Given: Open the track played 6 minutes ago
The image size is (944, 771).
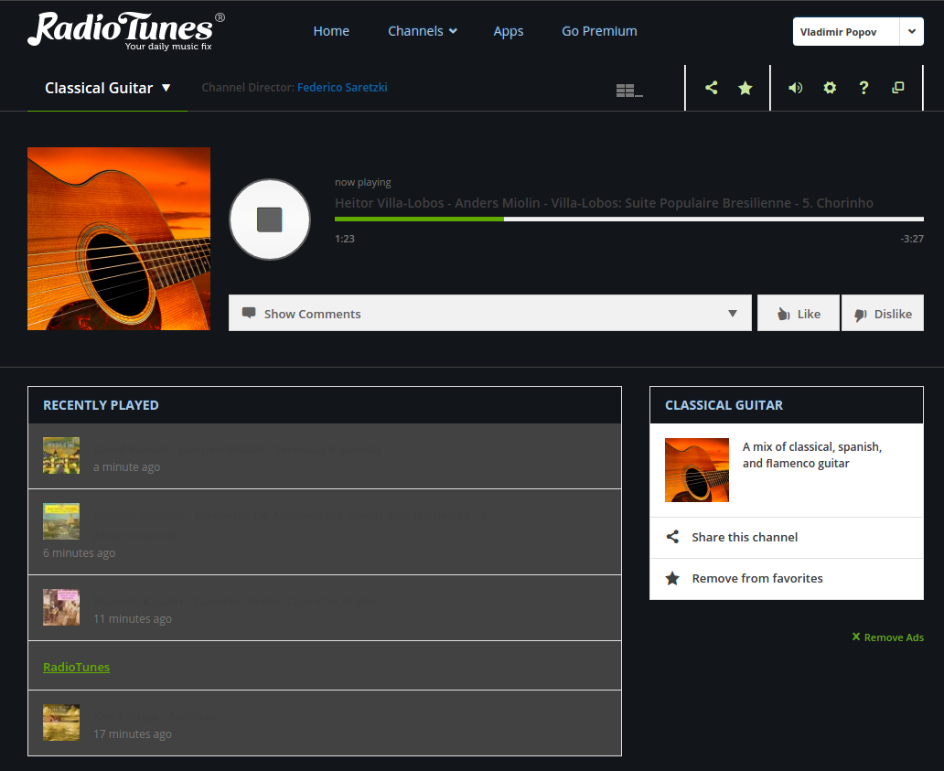Looking at the screenshot, I should point(325,532).
